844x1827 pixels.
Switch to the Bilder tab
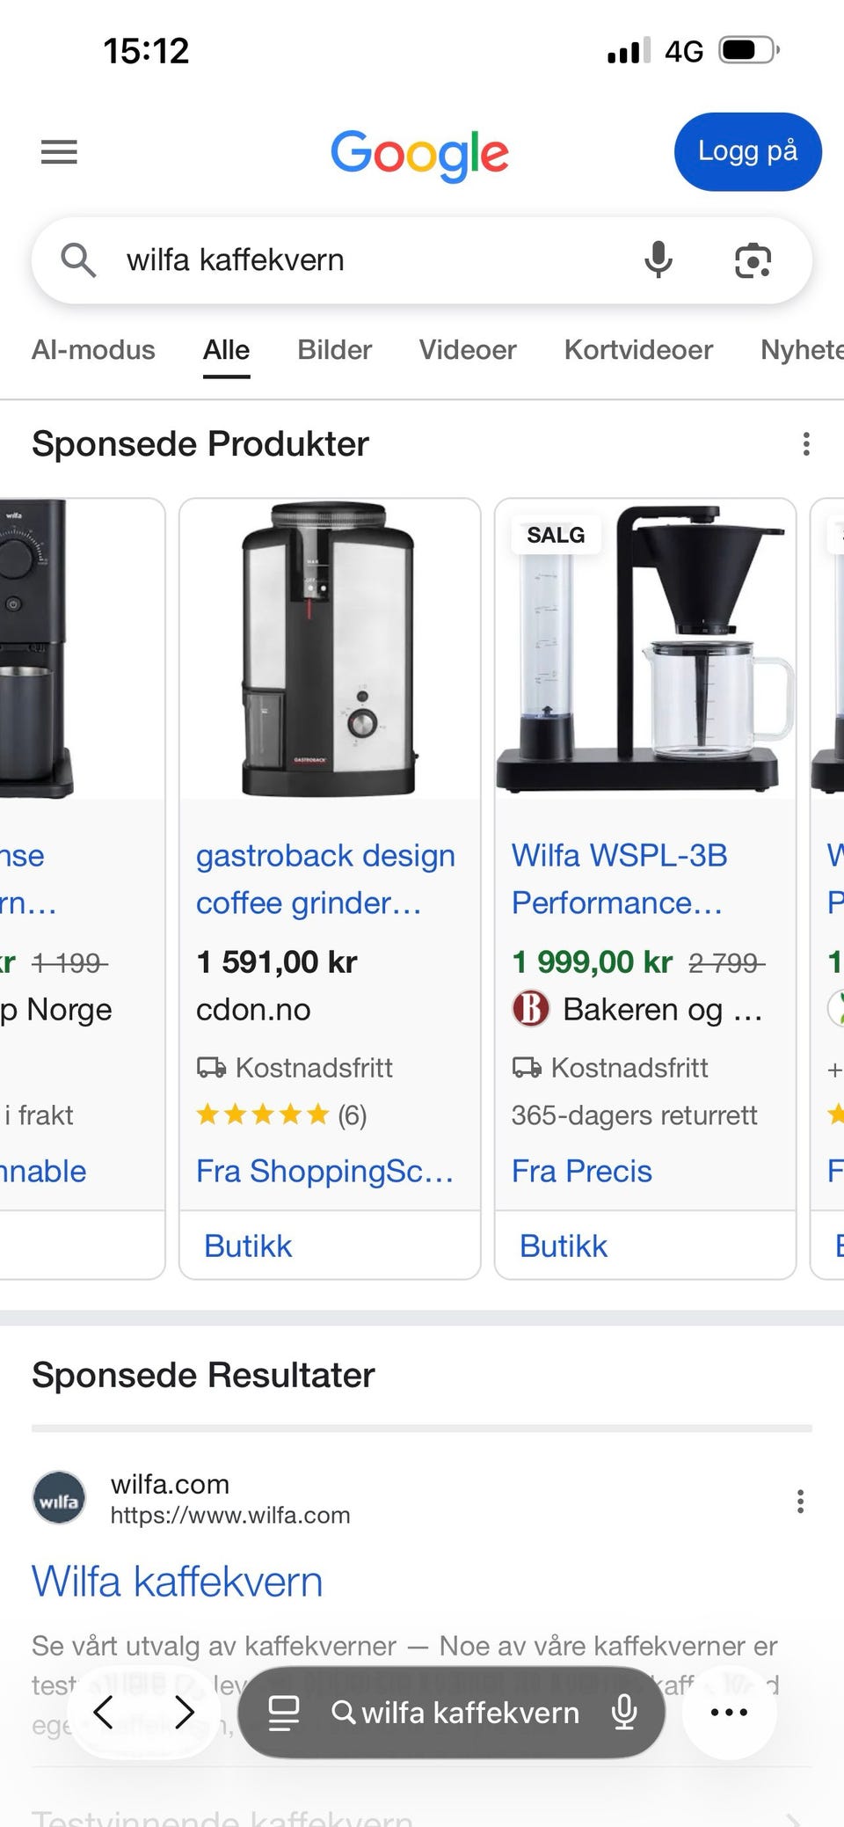(335, 350)
